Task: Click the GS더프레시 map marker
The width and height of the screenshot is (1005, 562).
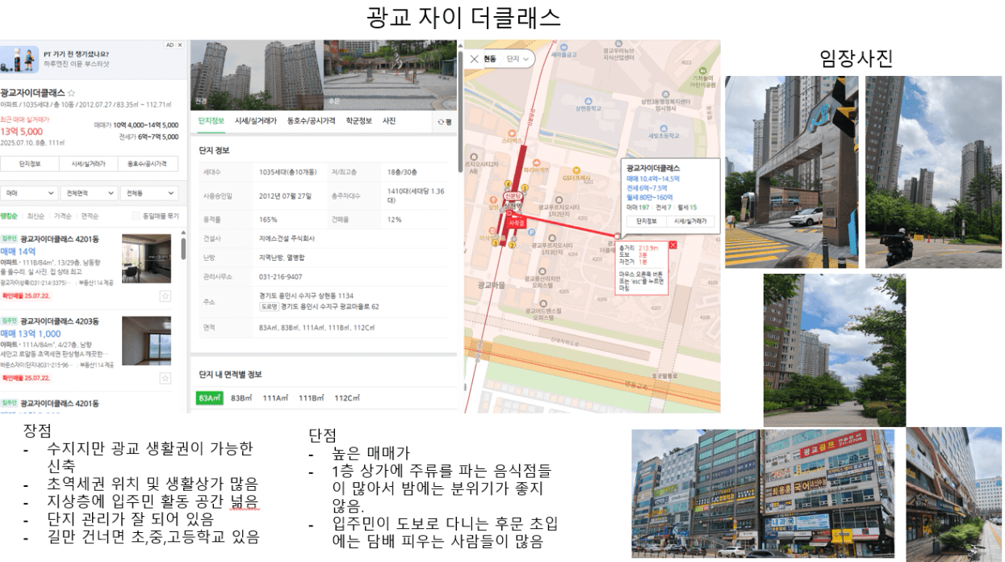Action: tap(577, 172)
